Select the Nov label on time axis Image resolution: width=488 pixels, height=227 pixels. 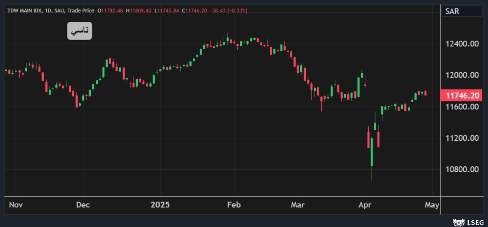(x=16, y=205)
